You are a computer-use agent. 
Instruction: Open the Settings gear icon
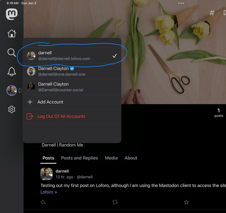[12, 110]
